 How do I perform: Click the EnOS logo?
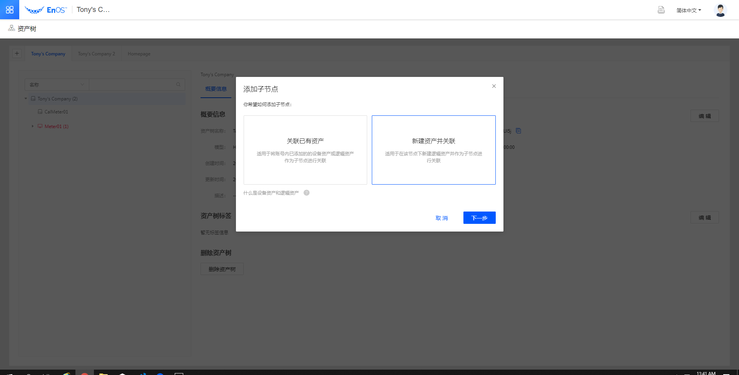coord(45,10)
